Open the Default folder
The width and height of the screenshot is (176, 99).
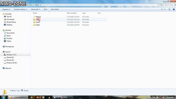38,17
